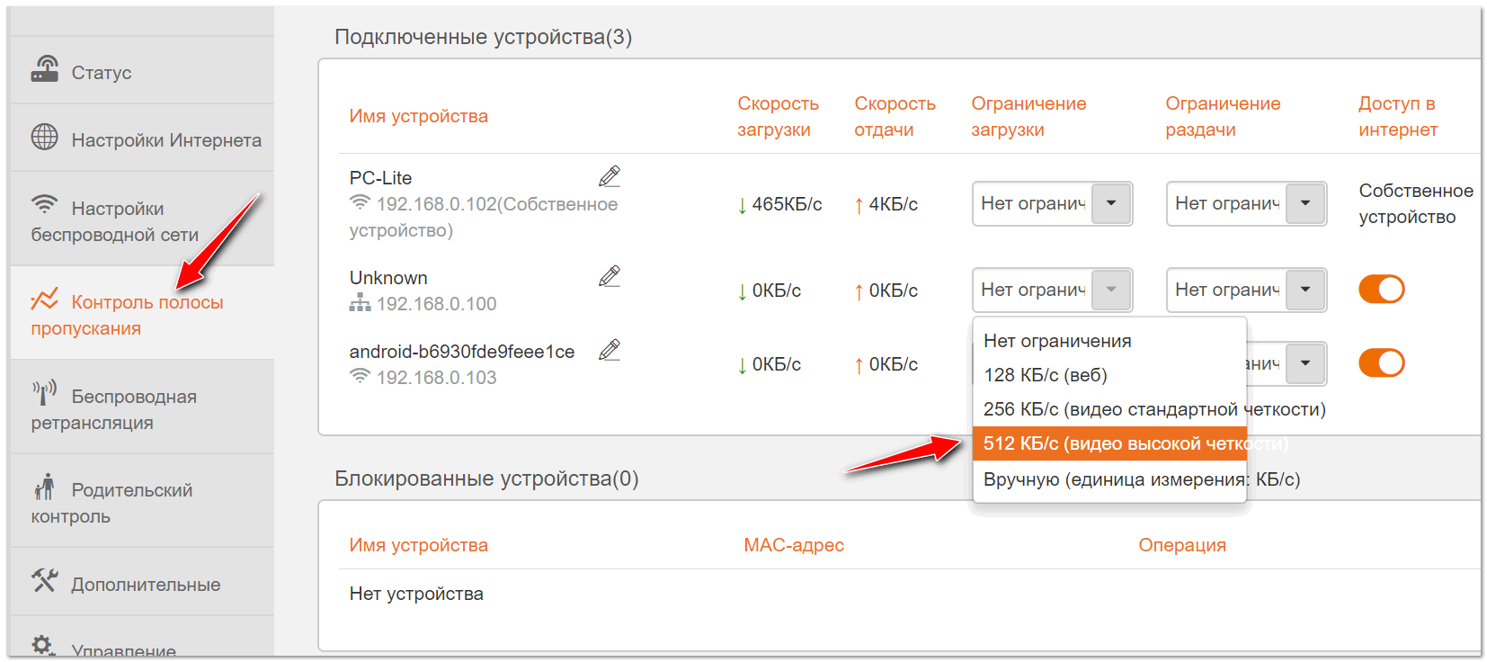Click the Wi-Fi icon for wireless settings
This screenshot has width=1487, height=662.
(x=44, y=203)
